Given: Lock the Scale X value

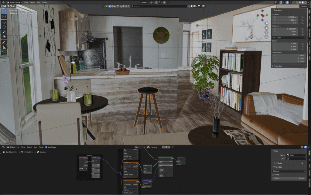Looking at the screenshot, I should click(x=302, y=44).
